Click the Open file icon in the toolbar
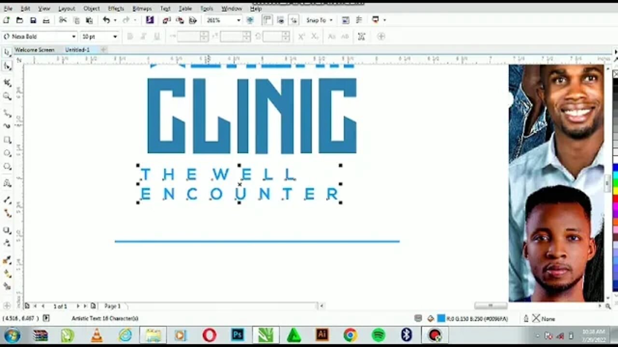This screenshot has width=618, height=347. [x=19, y=20]
